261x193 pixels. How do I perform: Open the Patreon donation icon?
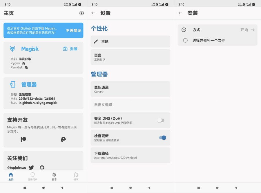23,139
